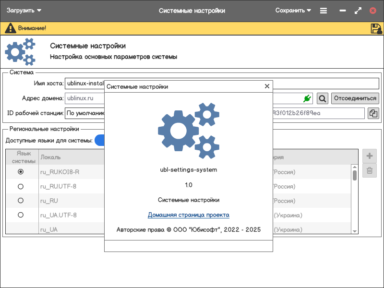Open the workstation ID 'По умолчанию' combo box
Image resolution: width=384 pixels, height=288 pixels.
(85, 113)
